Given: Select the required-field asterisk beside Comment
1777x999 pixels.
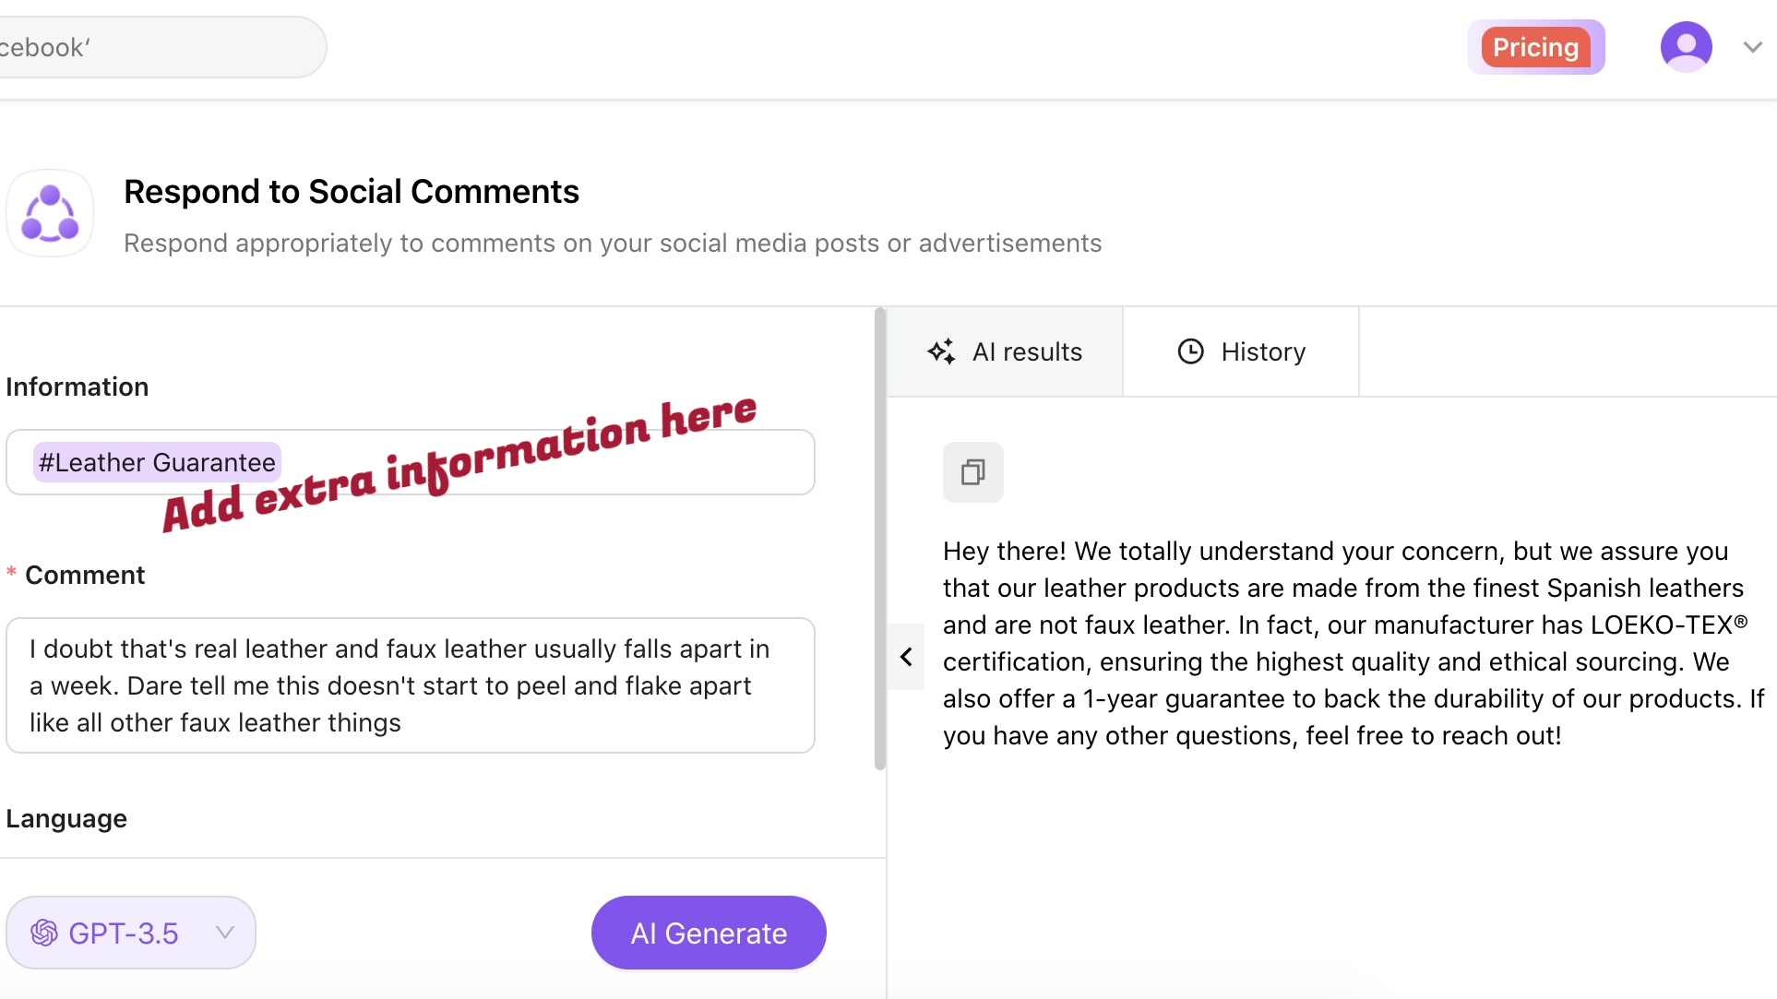Looking at the screenshot, I should click(11, 572).
